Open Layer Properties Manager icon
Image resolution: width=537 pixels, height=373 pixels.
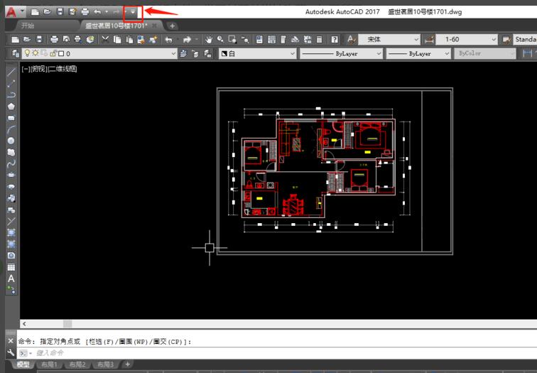15,53
